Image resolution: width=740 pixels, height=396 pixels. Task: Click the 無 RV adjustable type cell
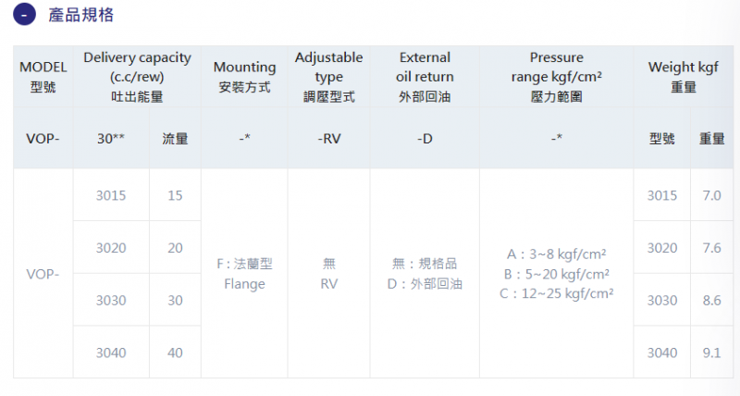(x=329, y=274)
